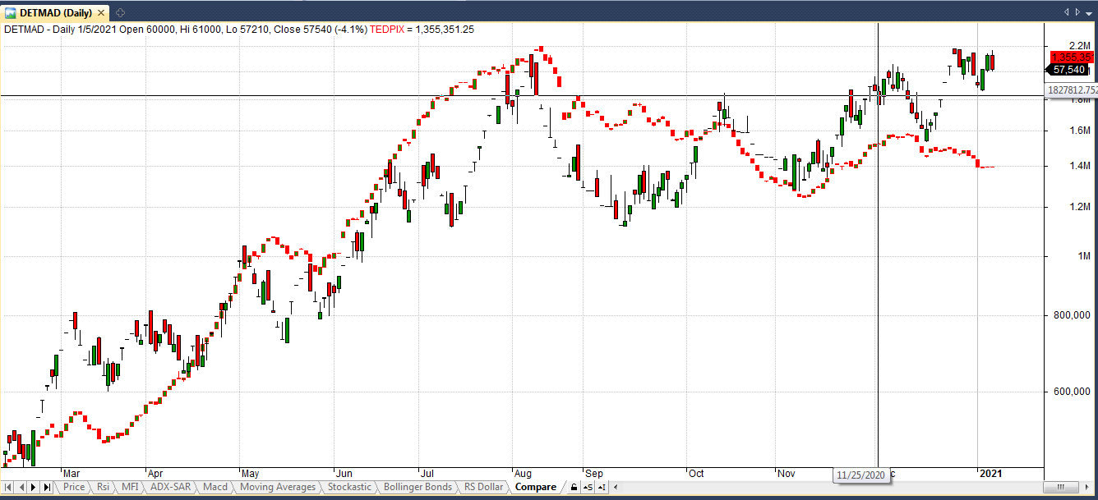Show the Macd sheet tab

(215, 487)
